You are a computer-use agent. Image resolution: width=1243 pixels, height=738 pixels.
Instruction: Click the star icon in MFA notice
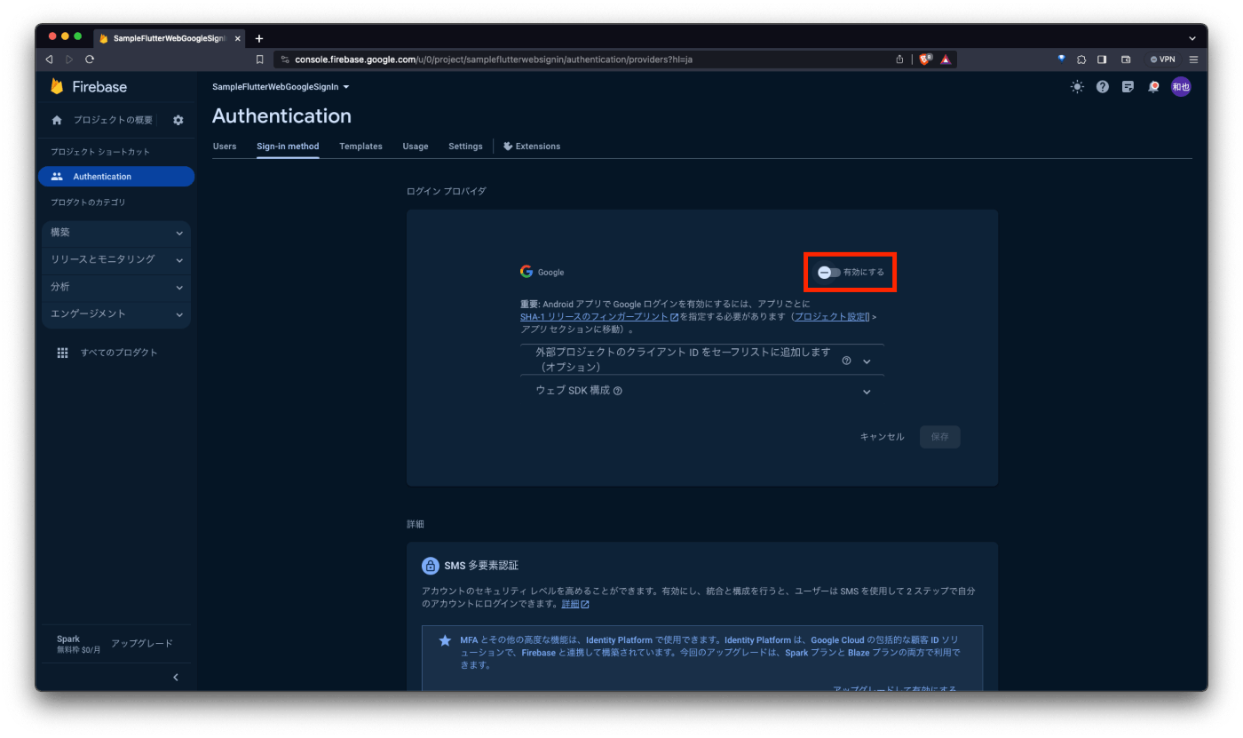coord(445,640)
